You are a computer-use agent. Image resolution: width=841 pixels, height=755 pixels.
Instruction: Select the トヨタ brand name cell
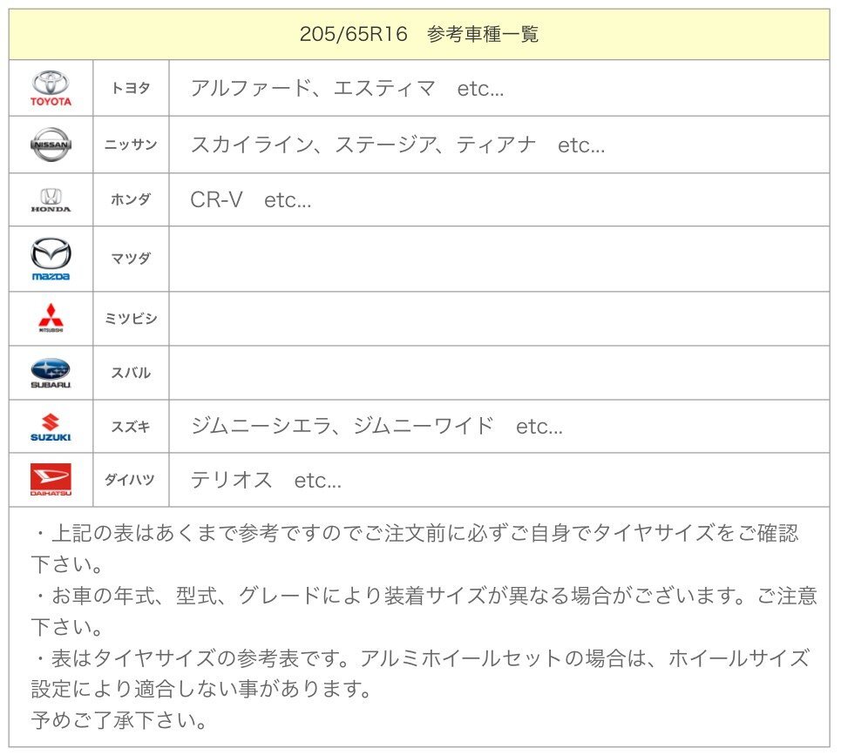tap(131, 88)
